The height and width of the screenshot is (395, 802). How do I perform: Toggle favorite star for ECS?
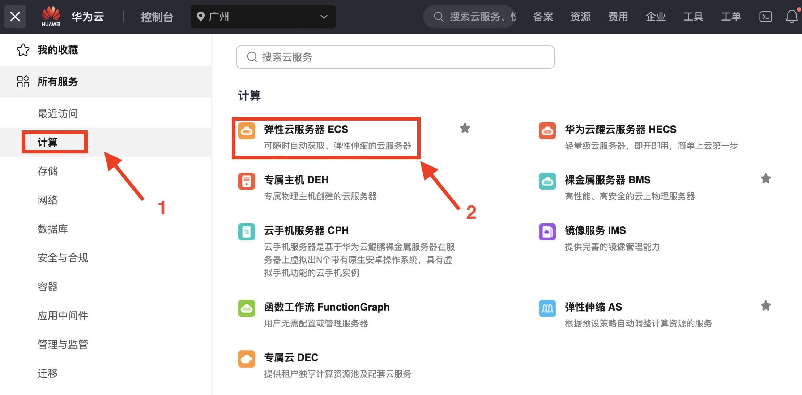pyautogui.click(x=465, y=128)
